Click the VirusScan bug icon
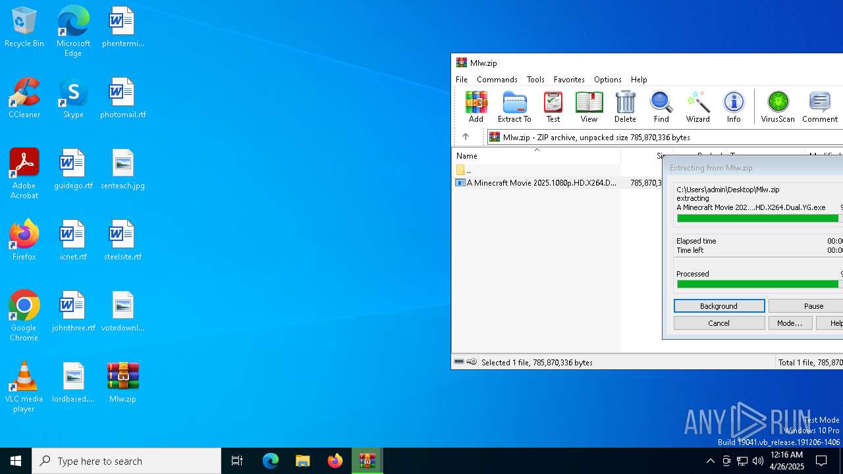 pos(778,107)
